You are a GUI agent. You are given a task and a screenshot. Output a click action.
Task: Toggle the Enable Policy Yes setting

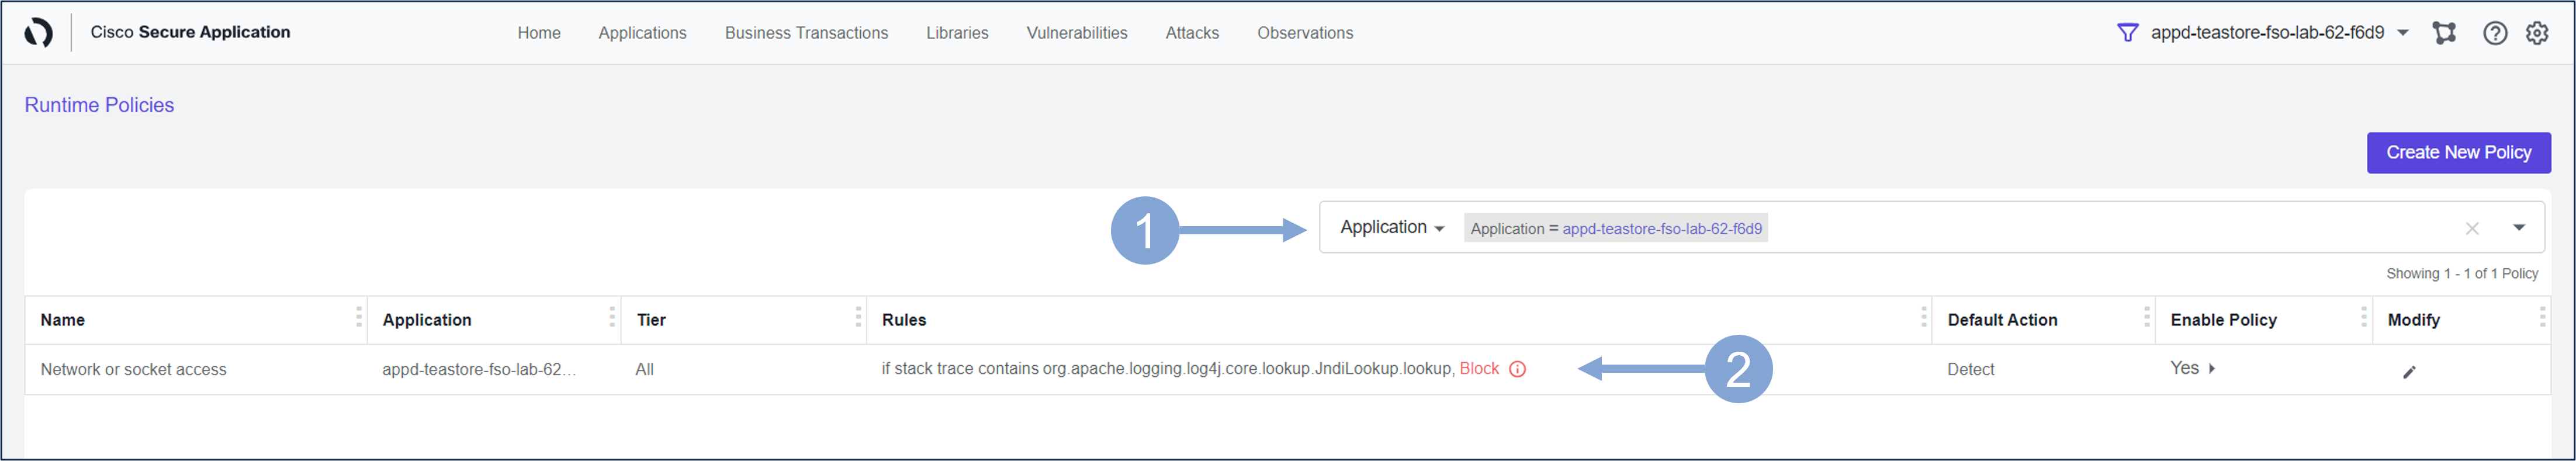tap(2192, 368)
